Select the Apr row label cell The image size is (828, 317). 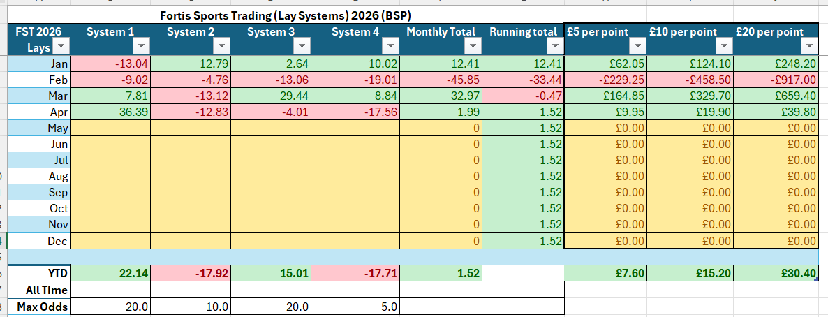(39, 113)
